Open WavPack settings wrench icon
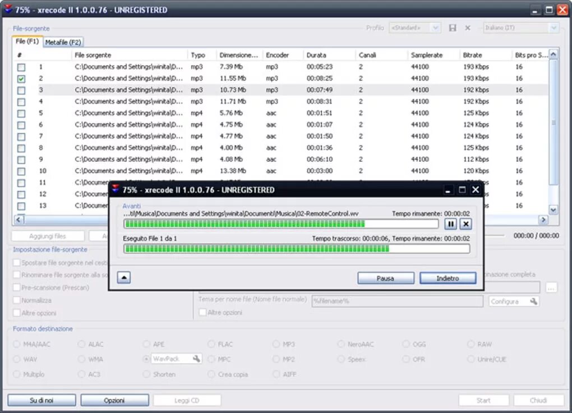Screen dimensions: 572x413 (x=196, y=359)
